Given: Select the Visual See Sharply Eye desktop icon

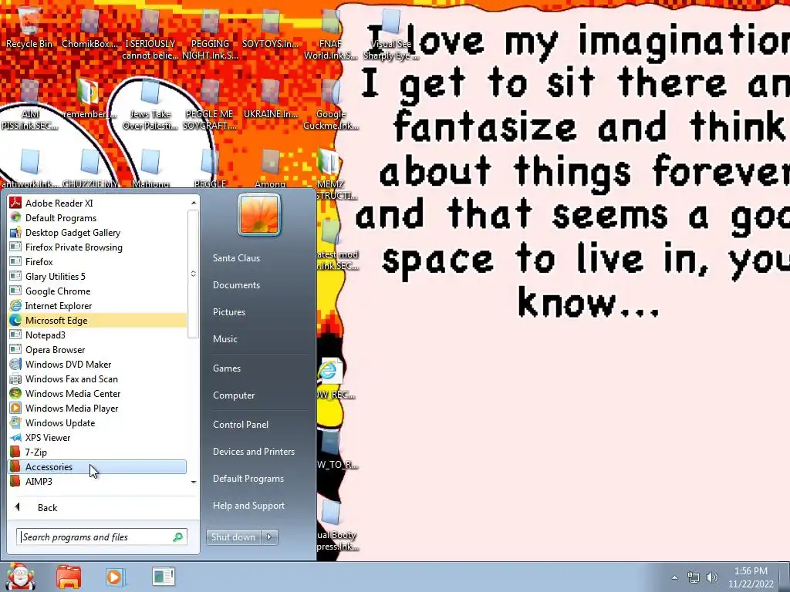Looking at the screenshot, I should [391, 32].
